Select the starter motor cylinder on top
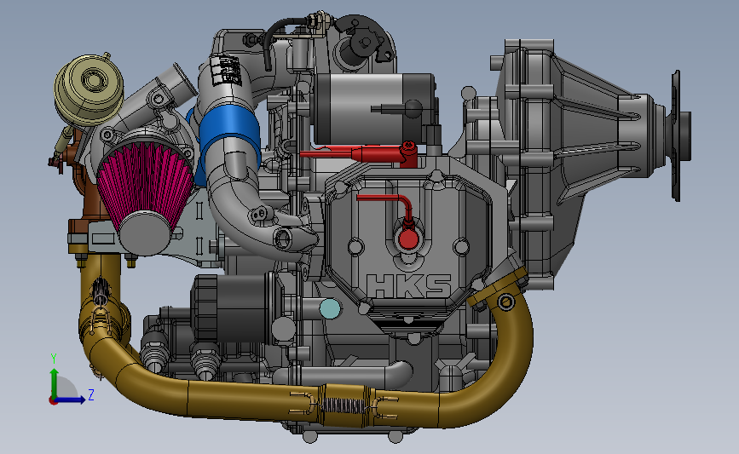This screenshot has width=739, height=454. 375,108
